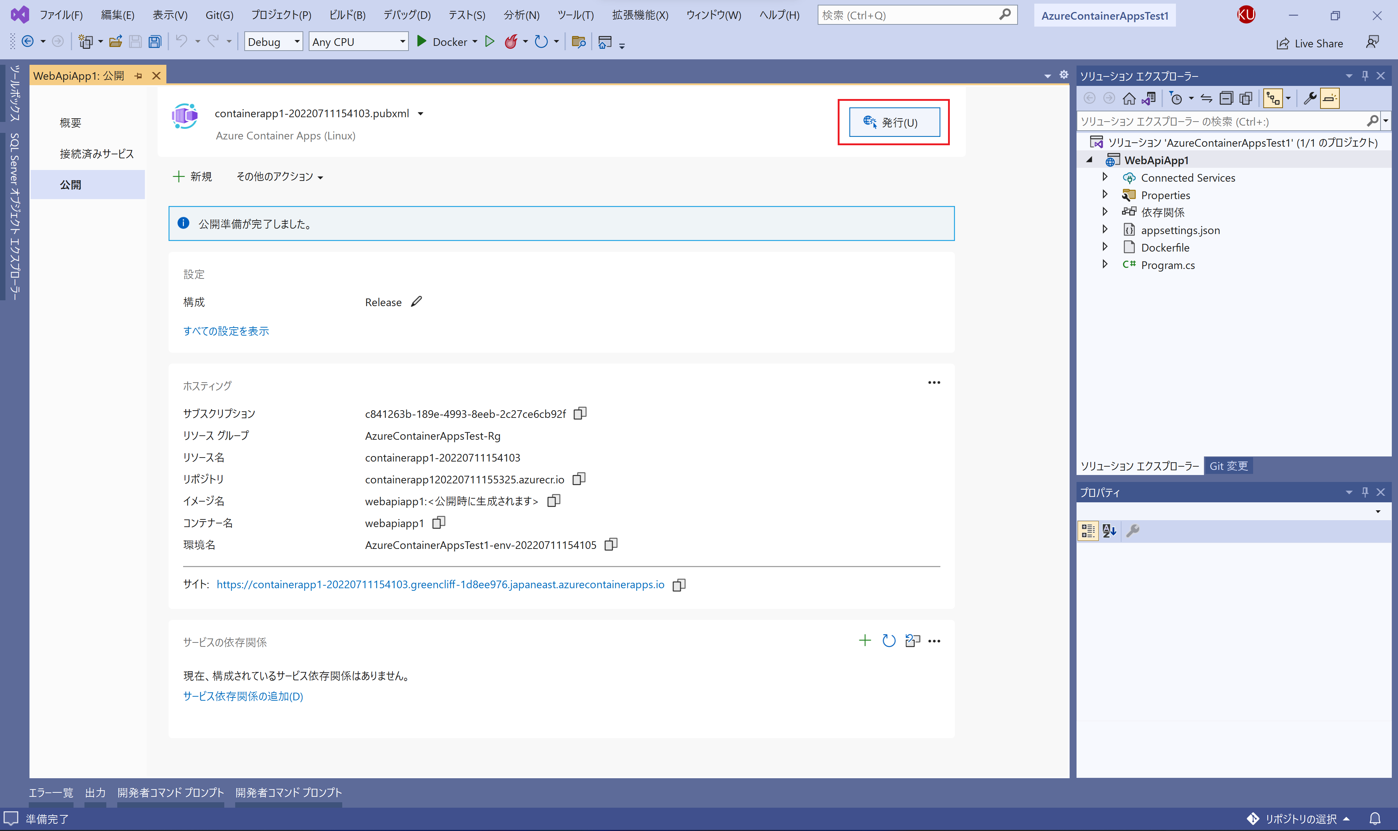1398x831 pixels.
Task: Toggle Solution Explorer nested view icon
Action: [1273, 99]
